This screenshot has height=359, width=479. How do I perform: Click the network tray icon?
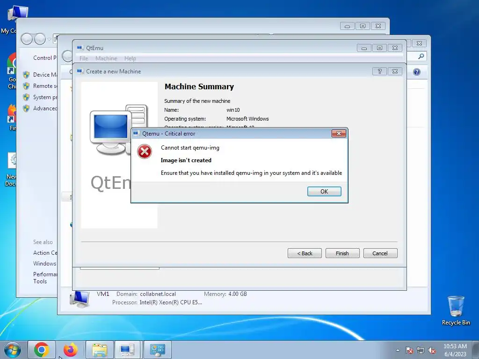click(421, 350)
